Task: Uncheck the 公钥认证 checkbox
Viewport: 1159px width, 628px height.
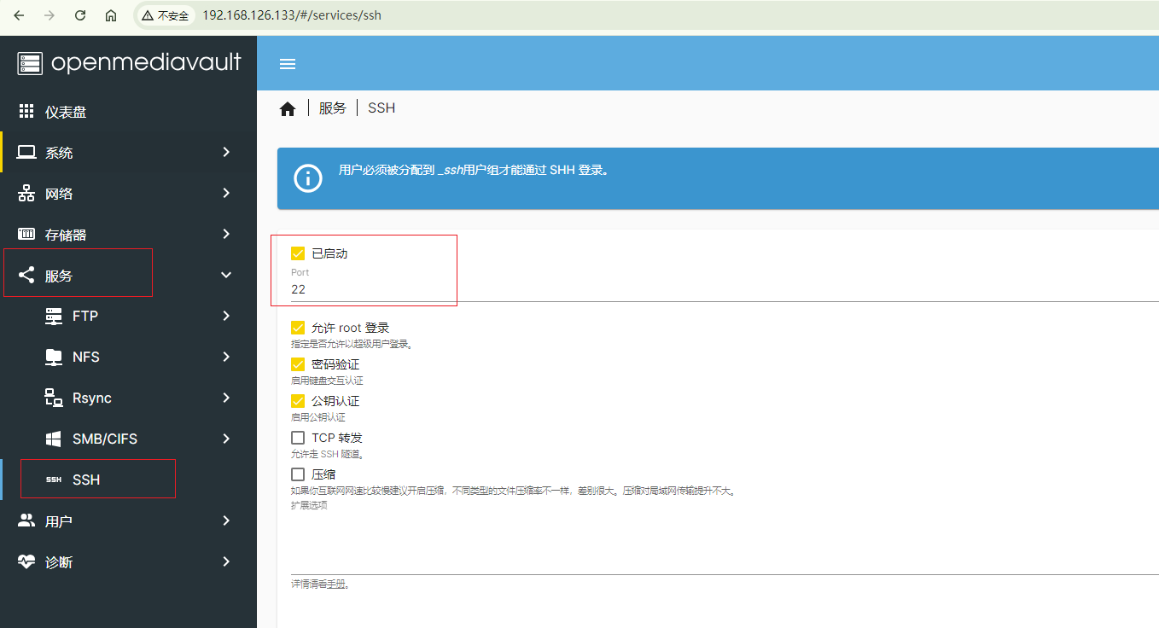Action: tap(298, 401)
